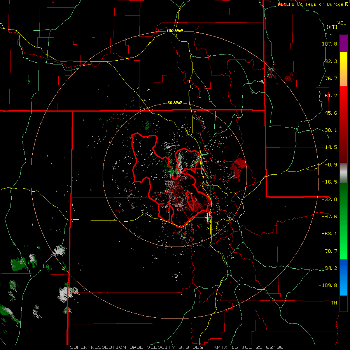Click the KMTX station identifier in caption
Screen dimensions: 350x350
(x=220, y=347)
